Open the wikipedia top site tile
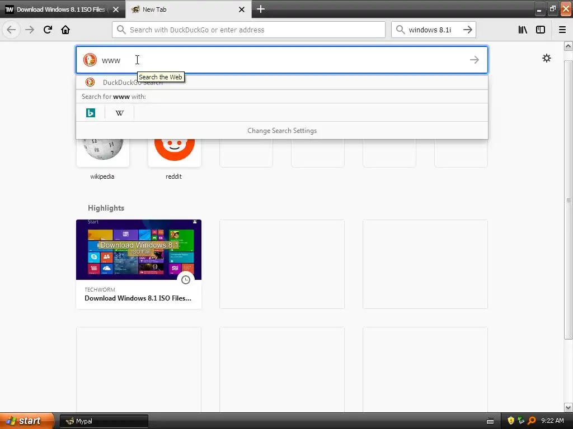 [x=103, y=152]
